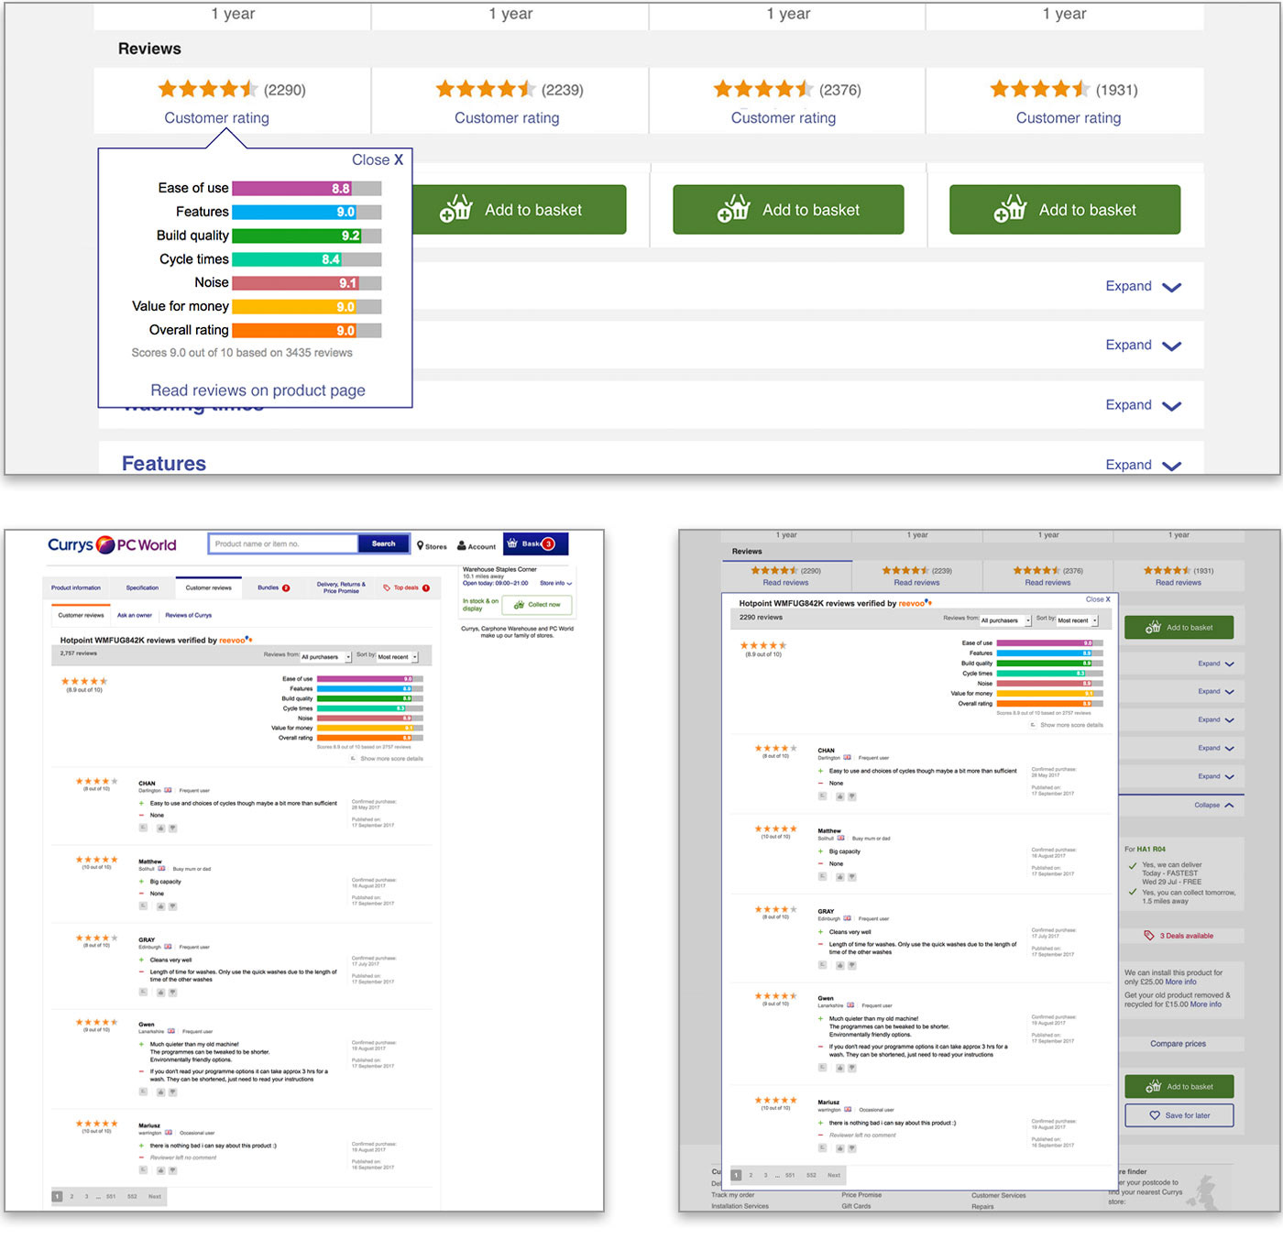This screenshot has height=1251, width=1283.
Task: Open Customer rating link under 2239 reviews
Action: (507, 117)
